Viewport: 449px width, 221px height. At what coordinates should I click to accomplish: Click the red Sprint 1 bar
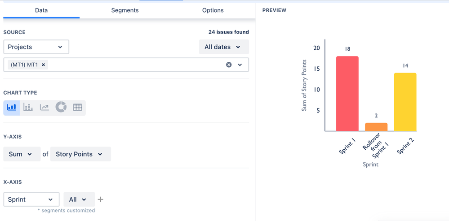tap(347, 94)
